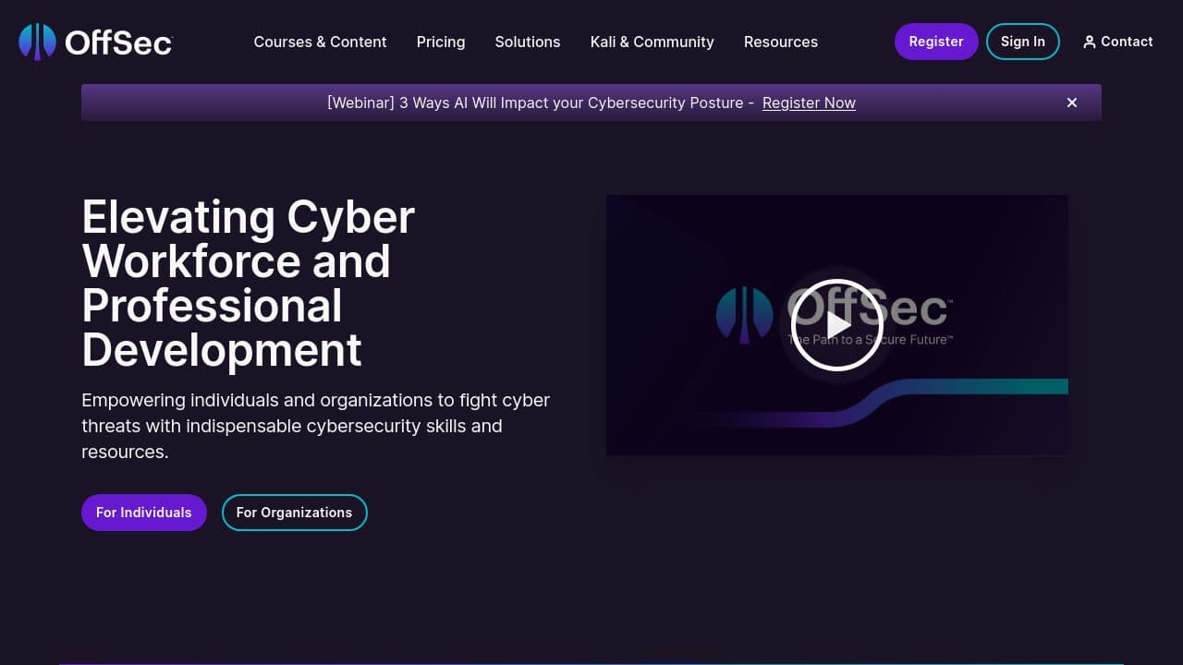This screenshot has height=665, width=1183.
Task: Click Contact in the top navigation
Action: click(1126, 42)
